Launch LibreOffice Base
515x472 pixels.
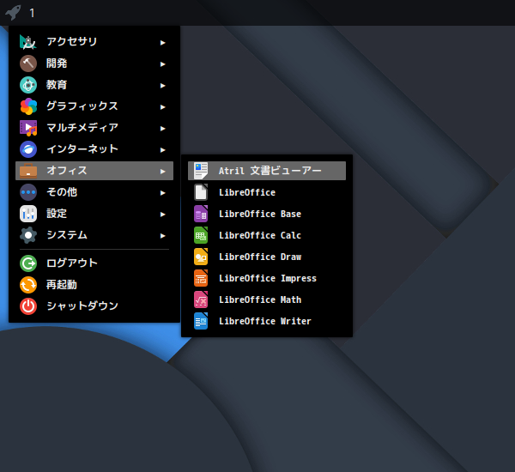pyautogui.click(x=267, y=214)
